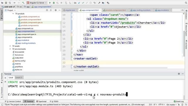Screen dimensions: 188x106
Task: Select the Local (1) terminal tab
Action: coord(19,77)
